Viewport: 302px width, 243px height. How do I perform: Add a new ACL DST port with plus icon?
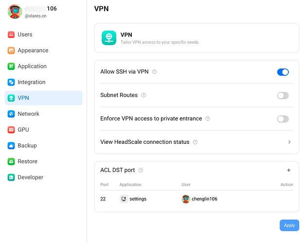pos(288,170)
